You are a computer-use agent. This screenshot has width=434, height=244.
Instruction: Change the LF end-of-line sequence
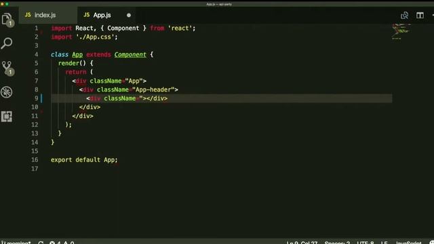pyautogui.click(x=384, y=243)
